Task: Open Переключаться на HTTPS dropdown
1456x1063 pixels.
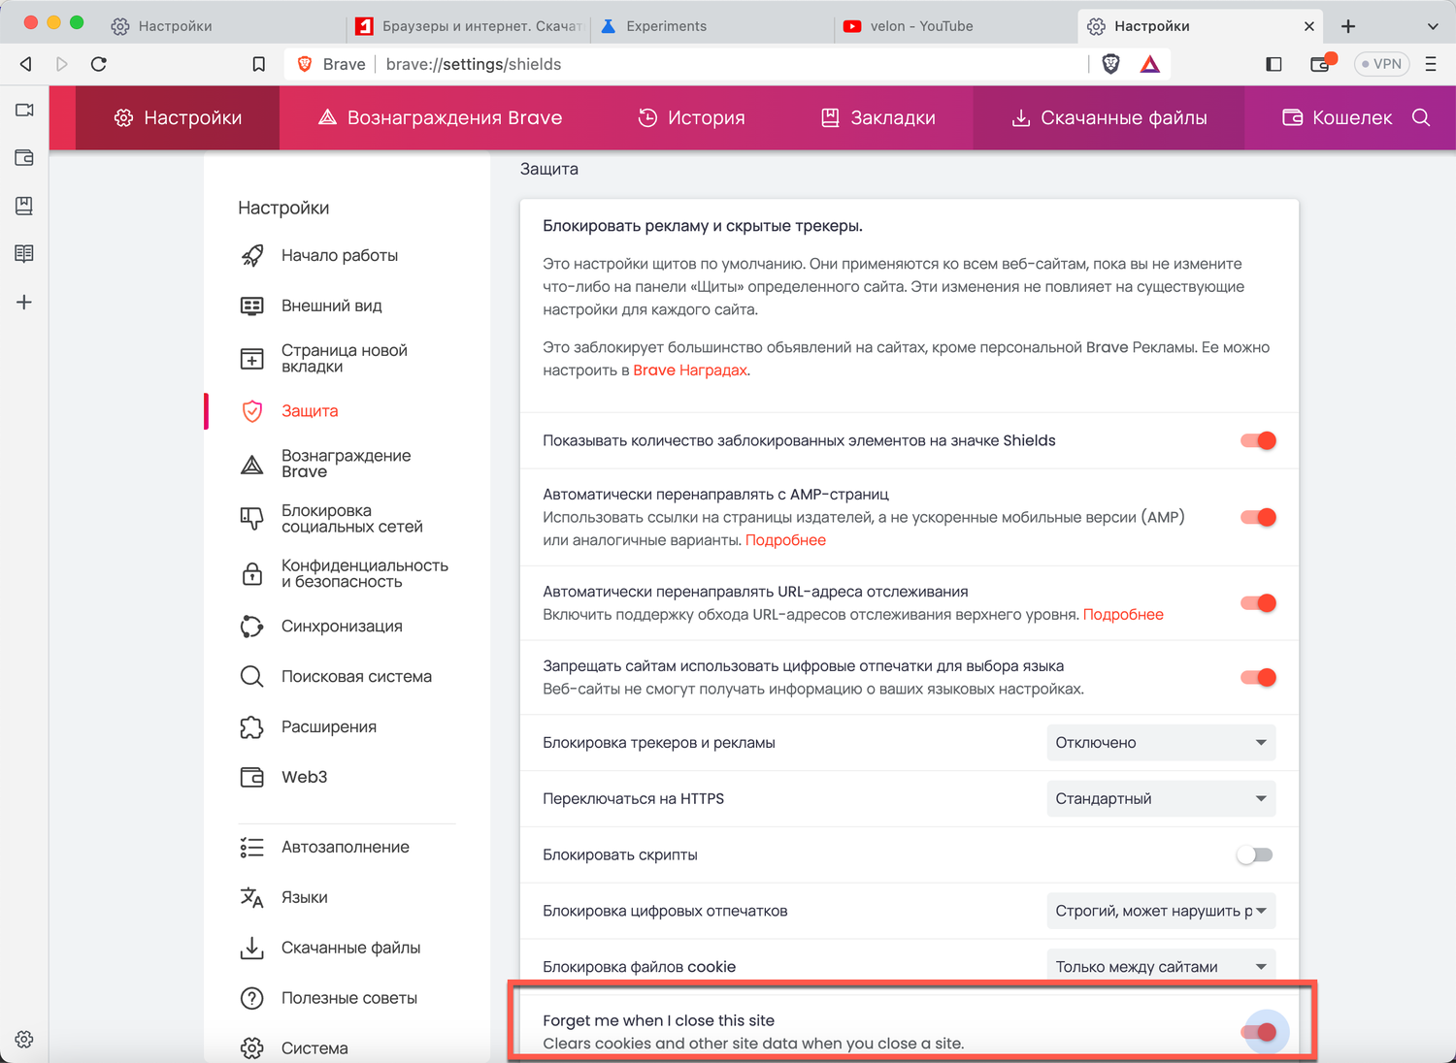Action: tap(1161, 799)
